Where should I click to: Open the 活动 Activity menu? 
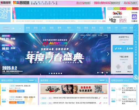[35, 29]
